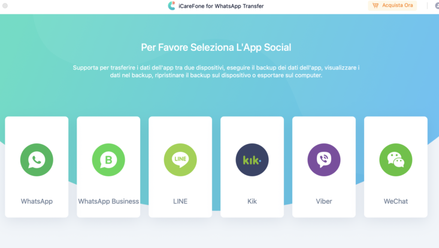Click the iCareFone for WhatsApp Transfer title
This screenshot has width=439, height=248.
[221, 6]
